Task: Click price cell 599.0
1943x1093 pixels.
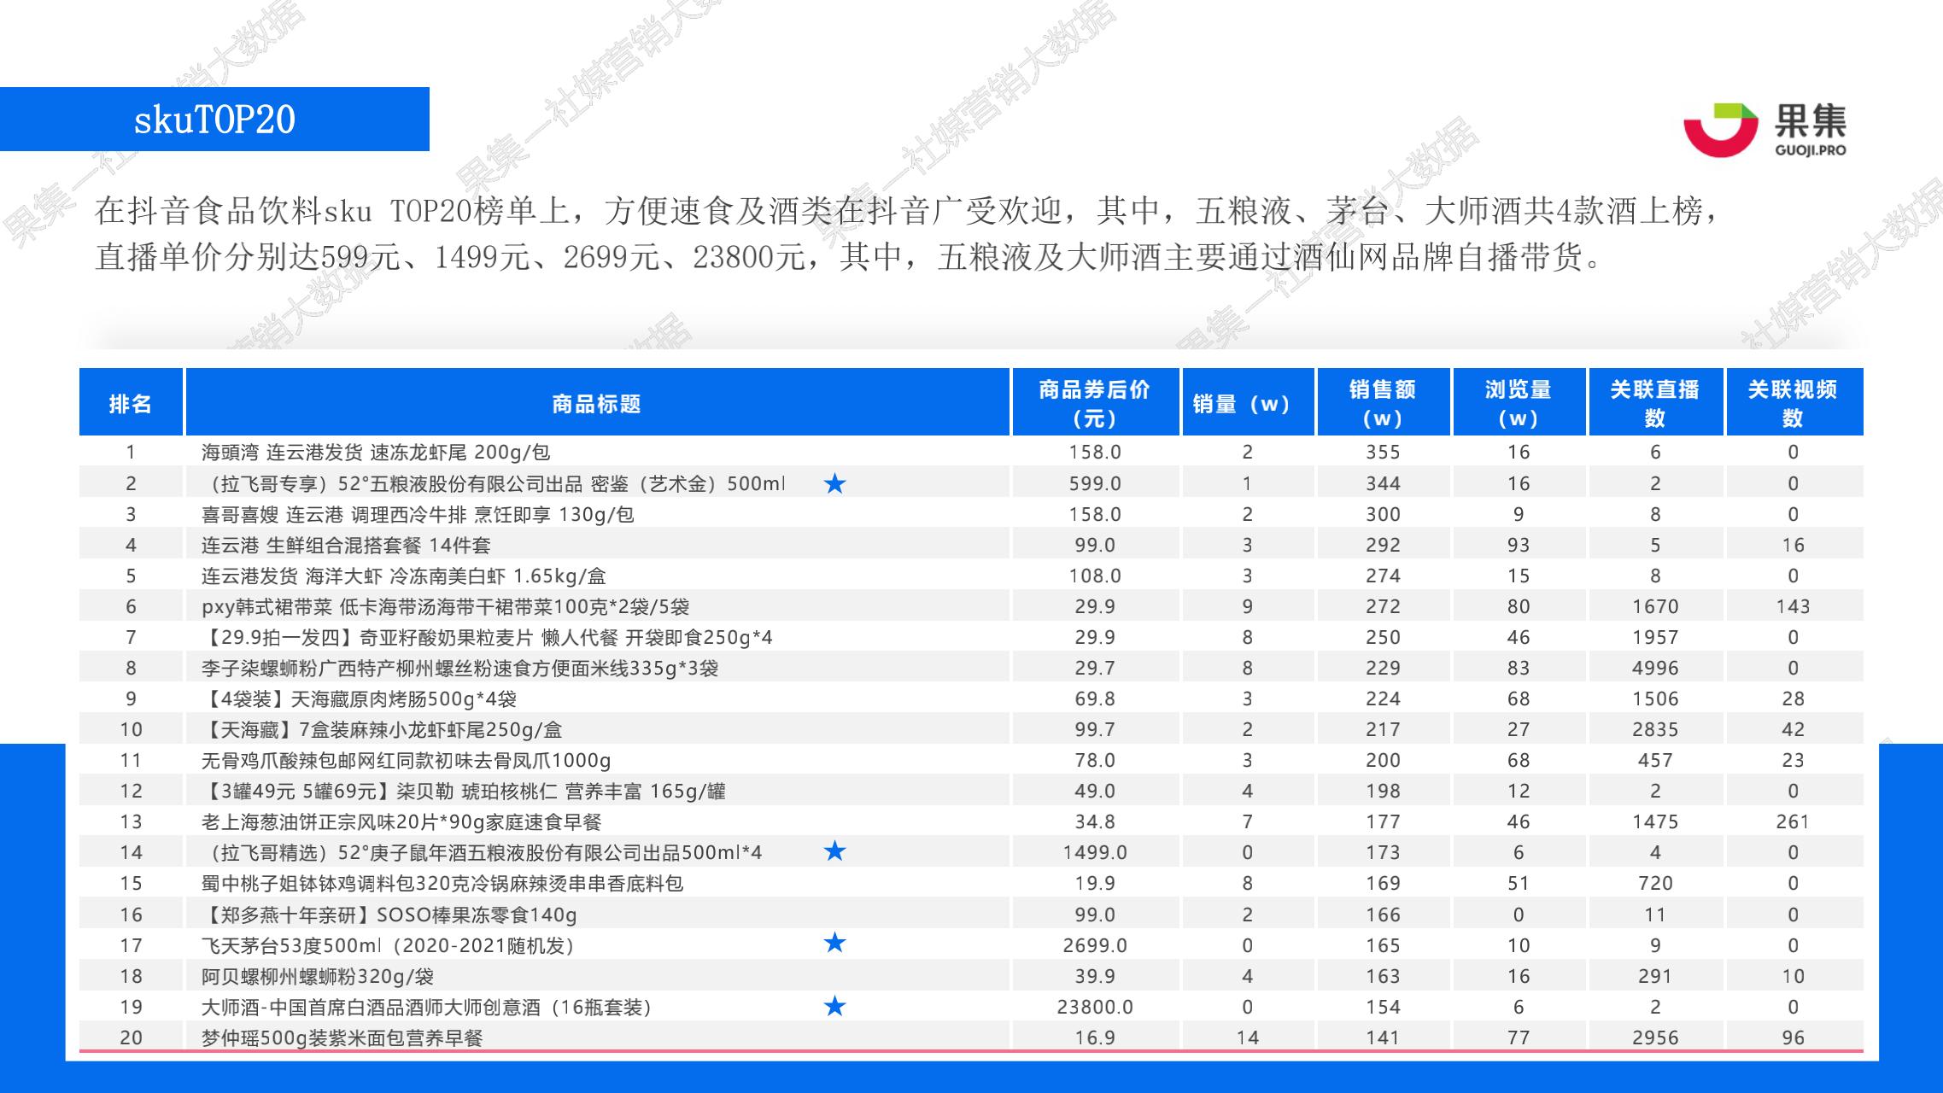Action: 1095,484
